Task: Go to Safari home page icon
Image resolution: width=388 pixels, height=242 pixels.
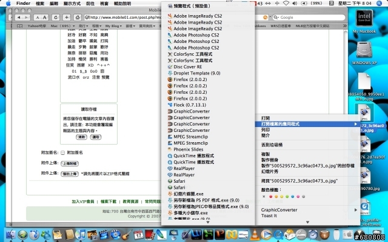Action: pyautogui.click(x=78, y=18)
